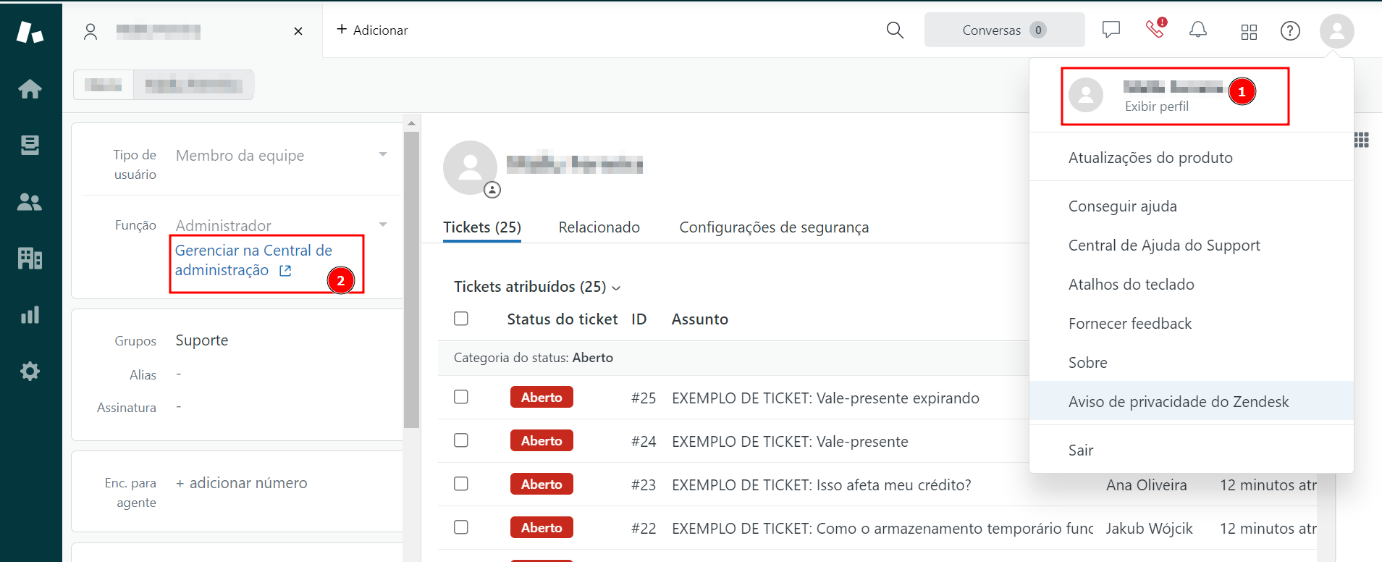Switch to Configurações de segurança tab
Viewport: 1382px width, 562px height.
[x=773, y=227]
